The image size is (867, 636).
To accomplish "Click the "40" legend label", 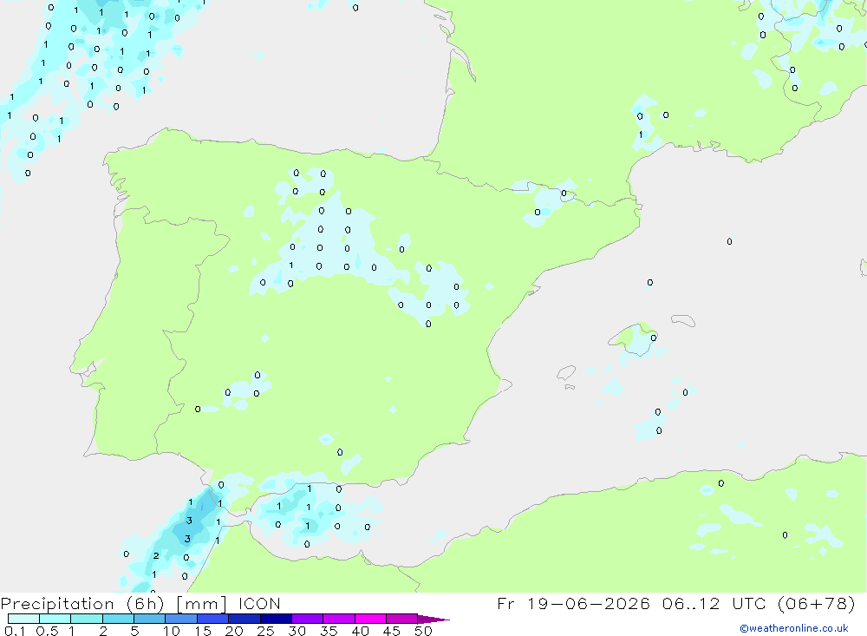I will pyautogui.click(x=360, y=631).
